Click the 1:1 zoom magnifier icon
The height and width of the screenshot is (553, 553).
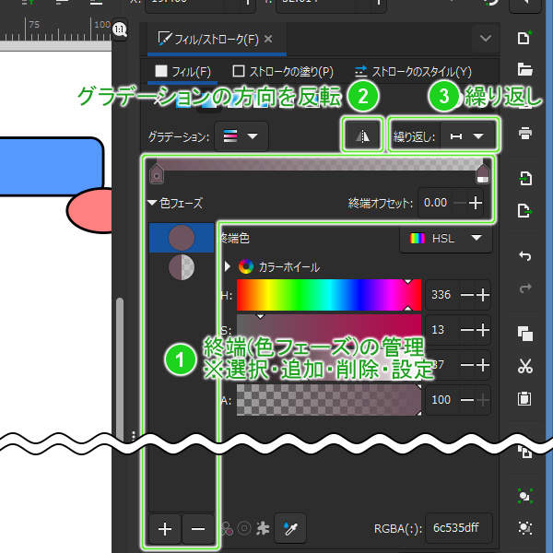[x=120, y=29]
